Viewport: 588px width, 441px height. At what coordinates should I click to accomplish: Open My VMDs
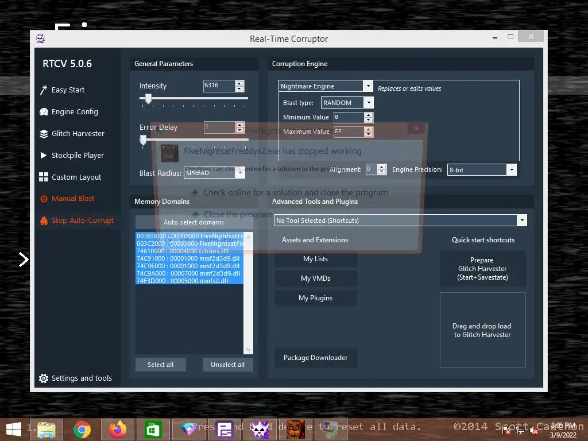point(316,278)
